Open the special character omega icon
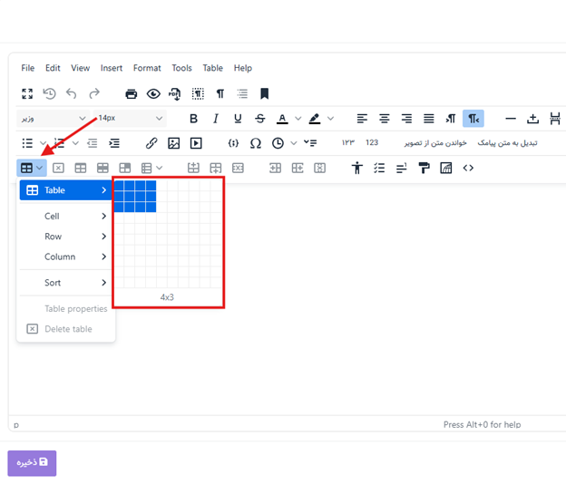The height and width of the screenshot is (484, 566). coord(255,143)
